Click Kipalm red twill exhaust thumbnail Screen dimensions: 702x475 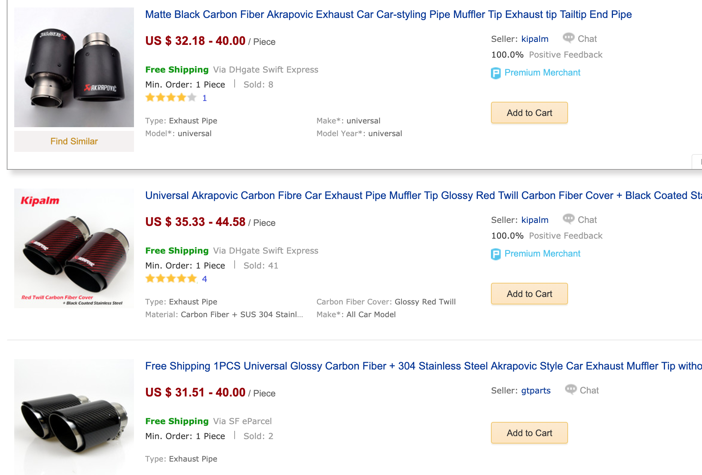74,248
